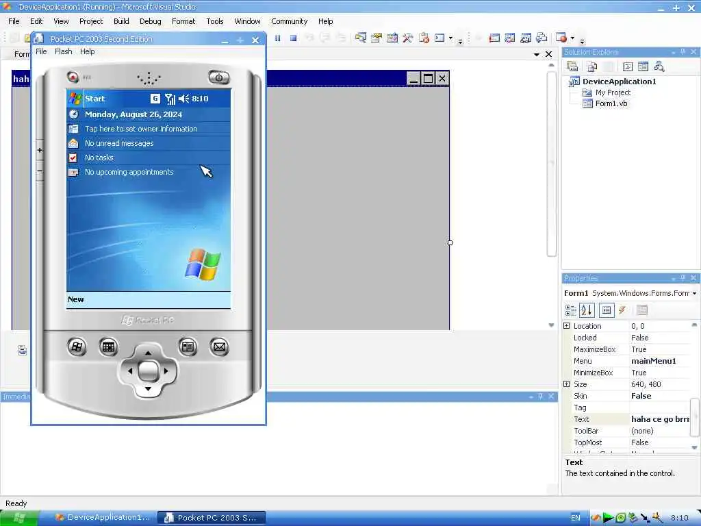Click the Breakpoints window toolbar icon
Screen dimensions: 701x526
point(561,38)
